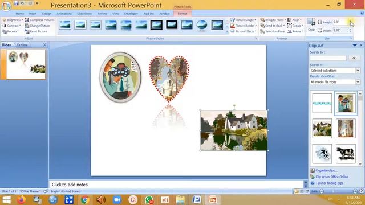365x205 pixels.
Task: Click the Zoom out button in status bar
Action: pyautogui.click(x=322, y=191)
